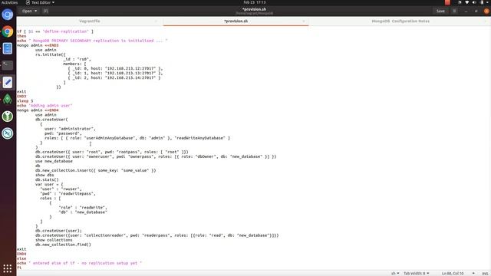Save the provision.sh file

pyautogui.click(x=440, y=11)
